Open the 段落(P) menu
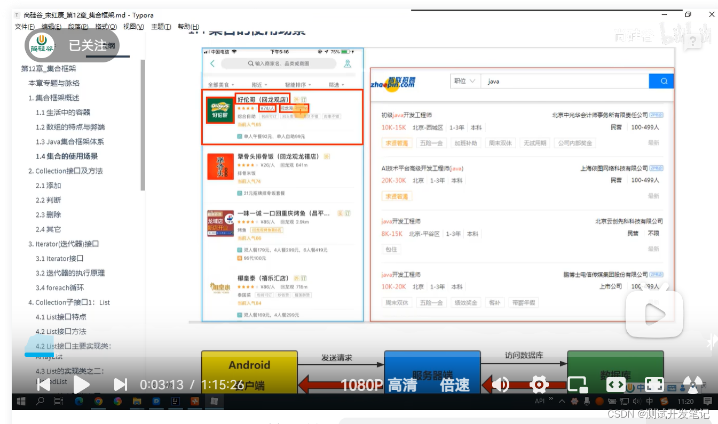The image size is (718, 424). click(x=78, y=27)
